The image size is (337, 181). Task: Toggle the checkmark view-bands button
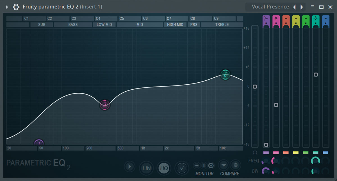coord(182,168)
